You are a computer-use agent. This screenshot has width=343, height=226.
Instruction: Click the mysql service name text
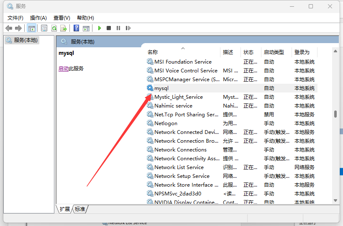click(x=161, y=88)
